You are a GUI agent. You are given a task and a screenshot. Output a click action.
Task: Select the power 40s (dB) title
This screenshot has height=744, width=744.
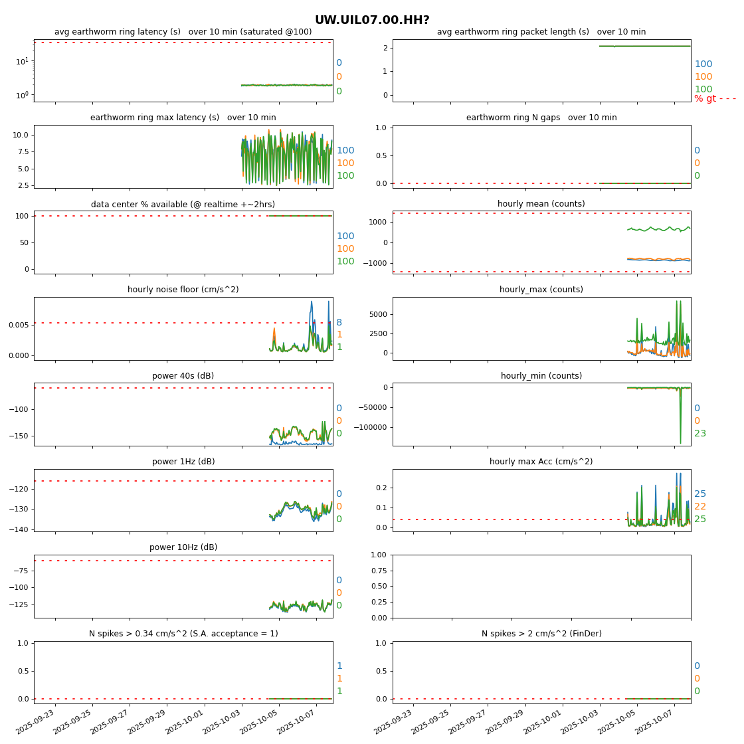(183, 376)
